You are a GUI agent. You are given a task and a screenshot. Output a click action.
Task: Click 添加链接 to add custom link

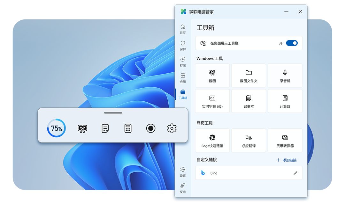[x=287, y=160]
